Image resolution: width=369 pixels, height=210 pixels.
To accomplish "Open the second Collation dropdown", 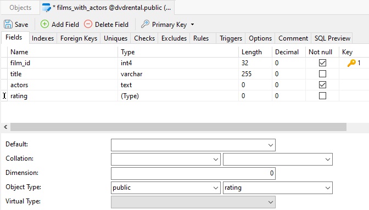I will 328,160.
